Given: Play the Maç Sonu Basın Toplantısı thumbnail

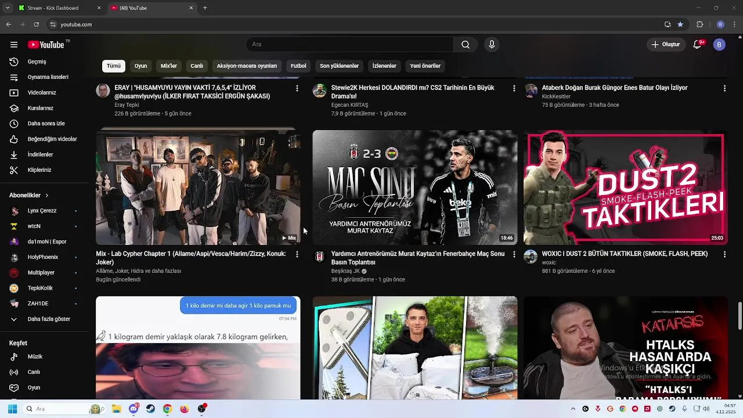Looking at the screenshot, I should (414, 187).
